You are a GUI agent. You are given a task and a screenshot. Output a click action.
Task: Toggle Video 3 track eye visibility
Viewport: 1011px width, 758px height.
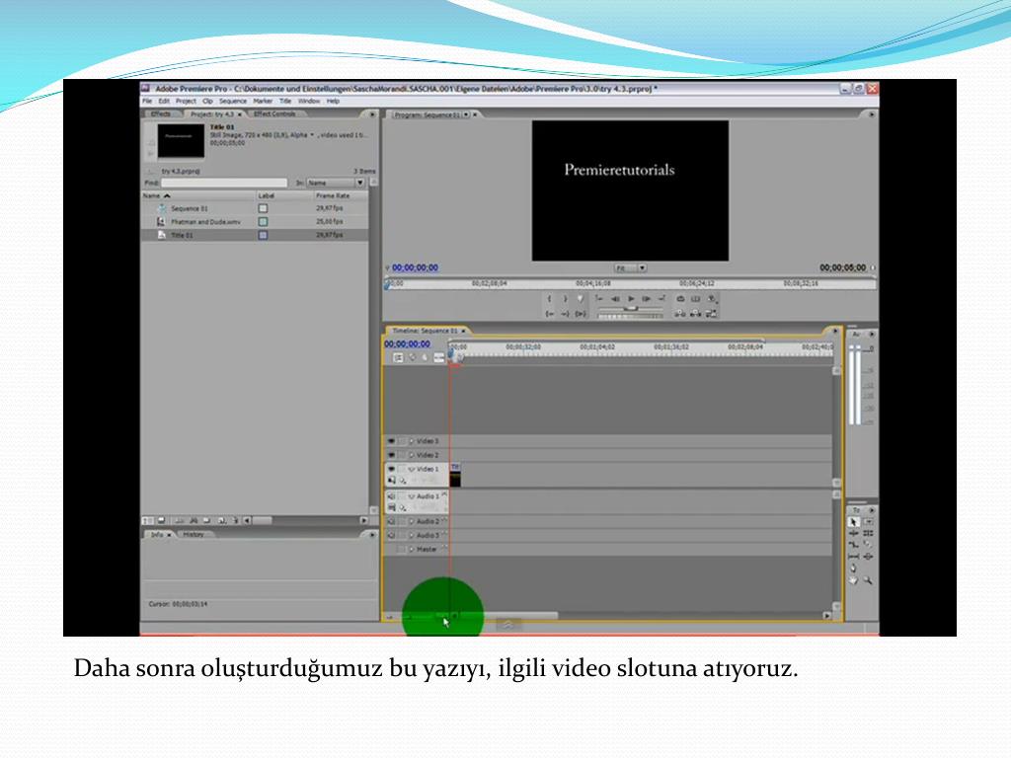[391, 441]
